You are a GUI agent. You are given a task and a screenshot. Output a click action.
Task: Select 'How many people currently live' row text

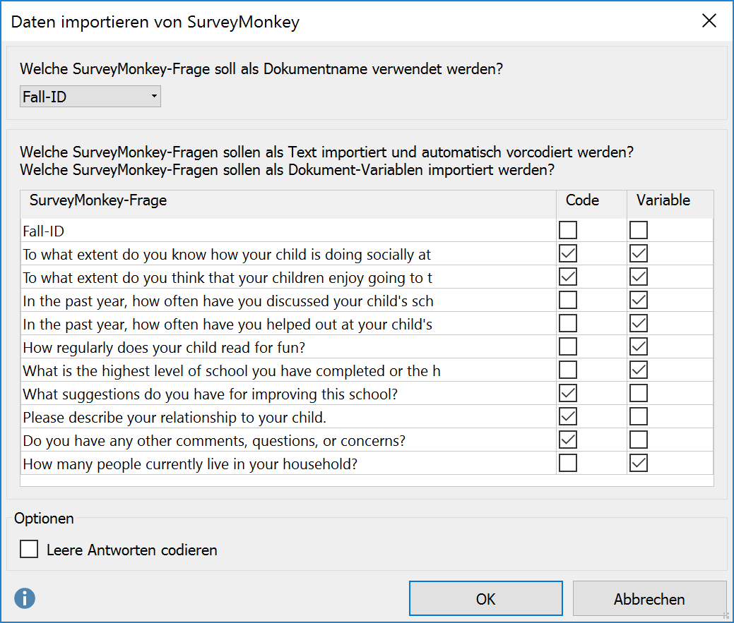coord(190,464)
